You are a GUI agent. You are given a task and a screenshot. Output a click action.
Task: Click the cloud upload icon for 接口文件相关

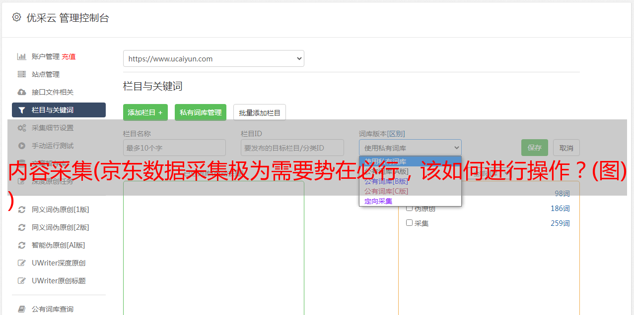pyautogui.click(x=22, y=92)
